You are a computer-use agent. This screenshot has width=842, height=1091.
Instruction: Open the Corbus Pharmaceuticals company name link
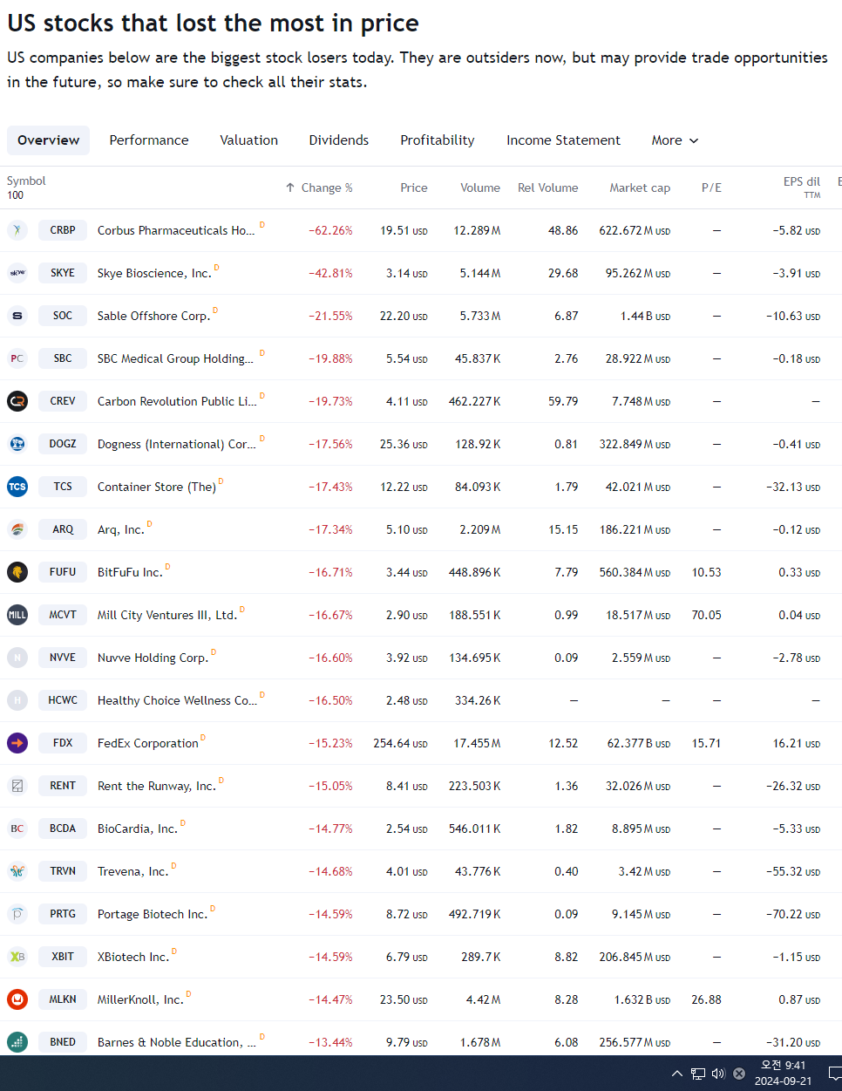click(176, 230)
